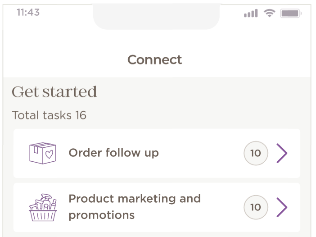This screenshot has height=237, width=316.
Task: Tap the product basket icon
Action: click(x=42, y=207)
